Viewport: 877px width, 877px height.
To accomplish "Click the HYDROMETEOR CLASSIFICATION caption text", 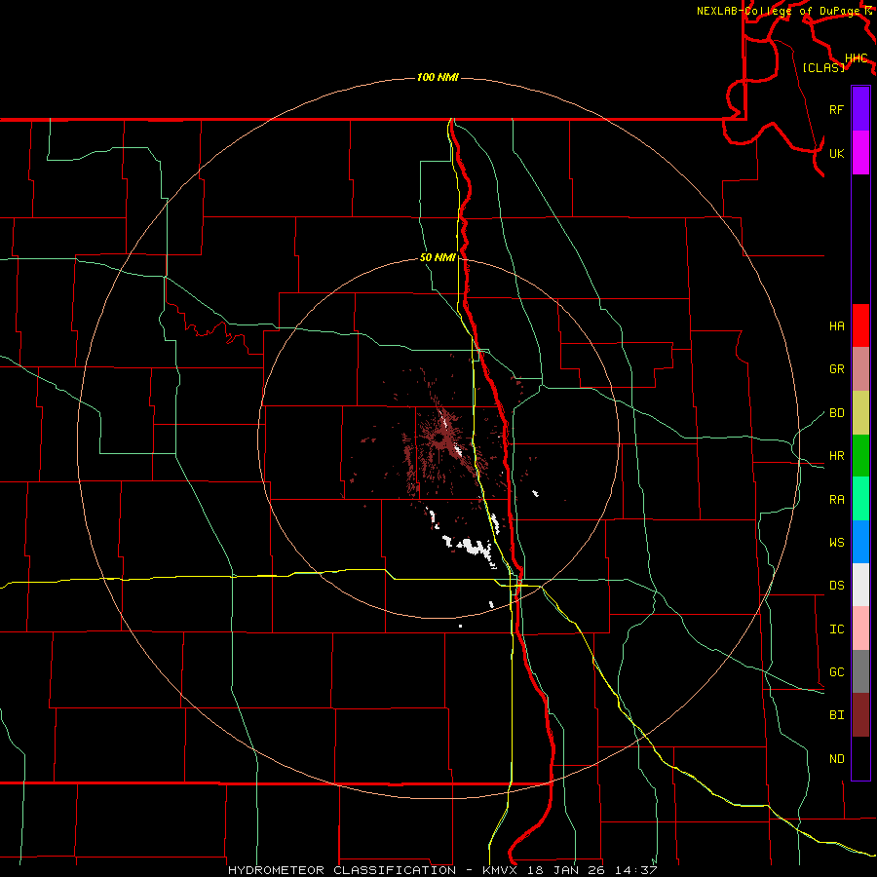I will [342, 870].
